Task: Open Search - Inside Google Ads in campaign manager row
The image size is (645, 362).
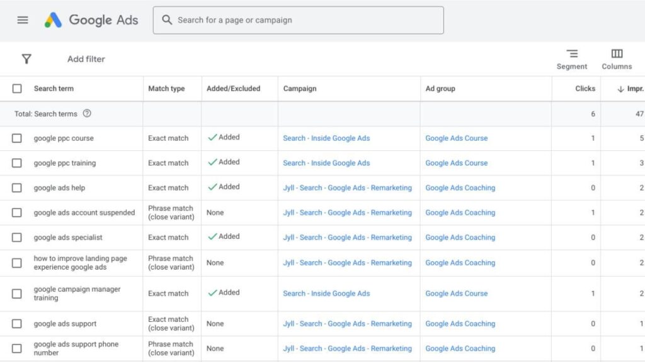Action: click(x=326, y=294)
